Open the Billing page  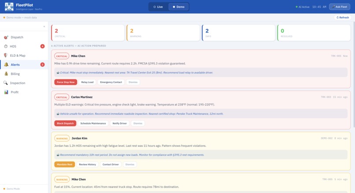tap(24, 74)
